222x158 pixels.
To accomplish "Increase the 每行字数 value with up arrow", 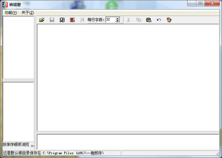I will point(118,18).
